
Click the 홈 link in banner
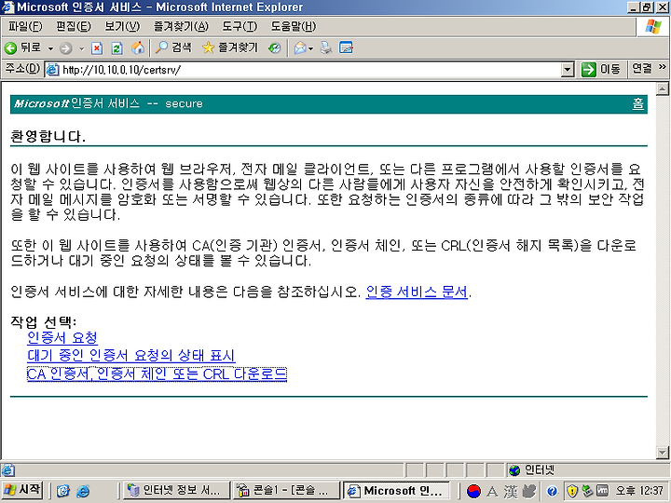[x=638, y=103]
